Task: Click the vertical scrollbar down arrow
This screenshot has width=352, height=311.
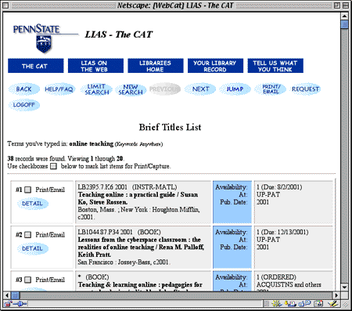Action: pyautogui.click(x=344, y=287)
